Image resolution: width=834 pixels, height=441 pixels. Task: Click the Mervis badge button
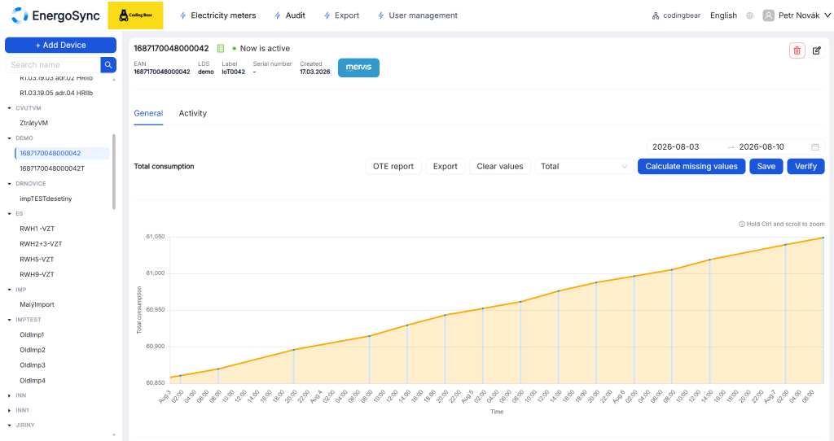point(358,68)
